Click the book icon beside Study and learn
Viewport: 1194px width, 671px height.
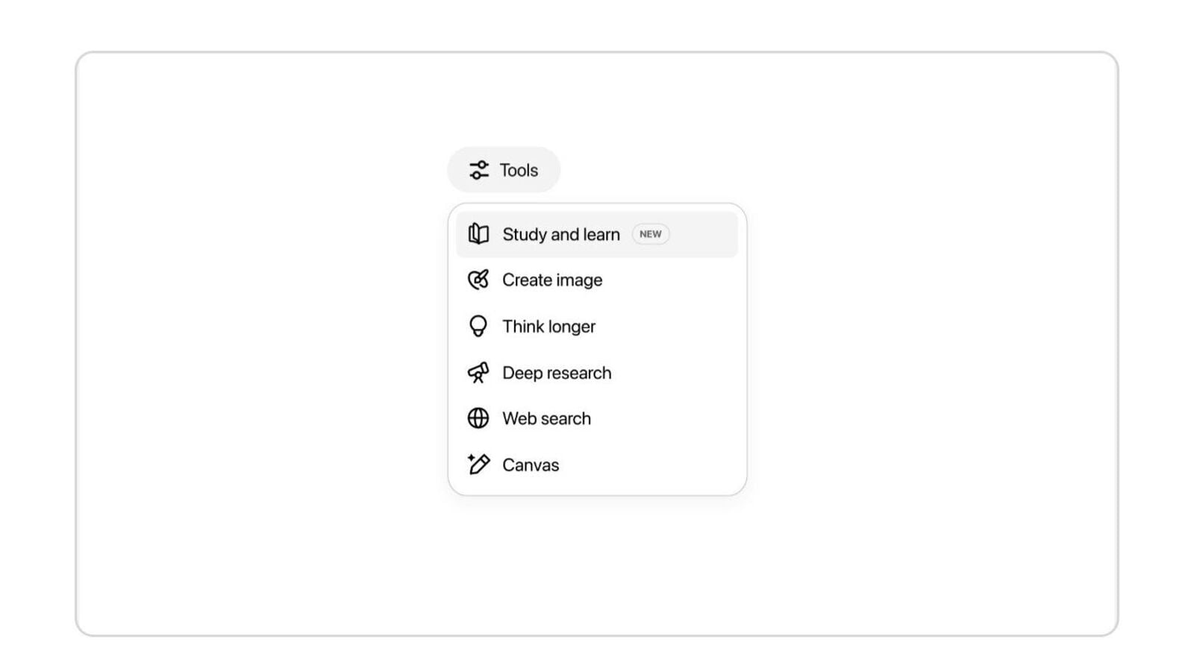[x=478, y=234]
